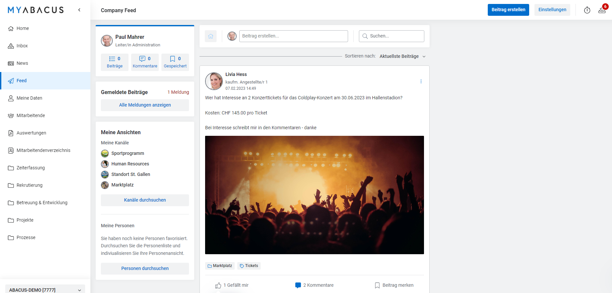The height and width of the screenshot is (293, 612).
Task: Open the Inbox menu item
Action: 45,46
